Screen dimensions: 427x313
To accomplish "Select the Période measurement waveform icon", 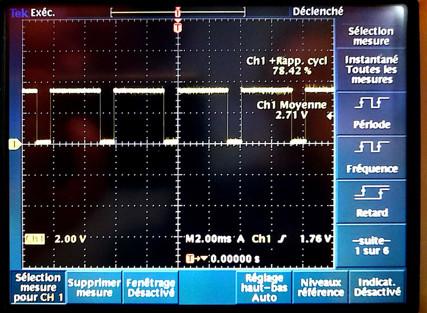I will tap(371, 104).
